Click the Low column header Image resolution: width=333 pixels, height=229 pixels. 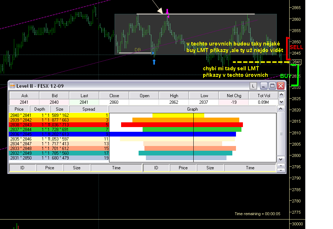[x=204, y=96]
